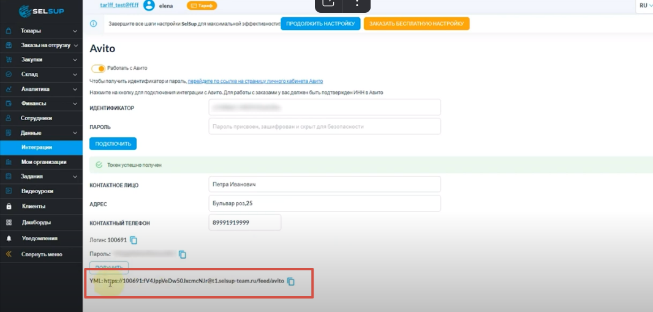The height and width of the screenshot is (312, 653).
Task: Click the ИДЕНТИФИКАТОР input field
Action: tap(325, 107)
